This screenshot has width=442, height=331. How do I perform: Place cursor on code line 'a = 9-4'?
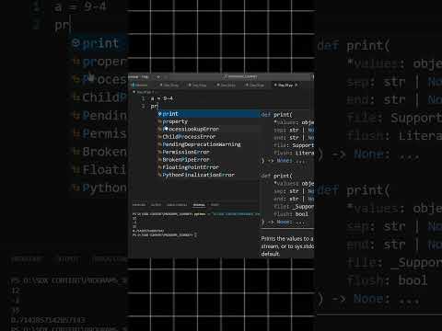tap(162, 98)
